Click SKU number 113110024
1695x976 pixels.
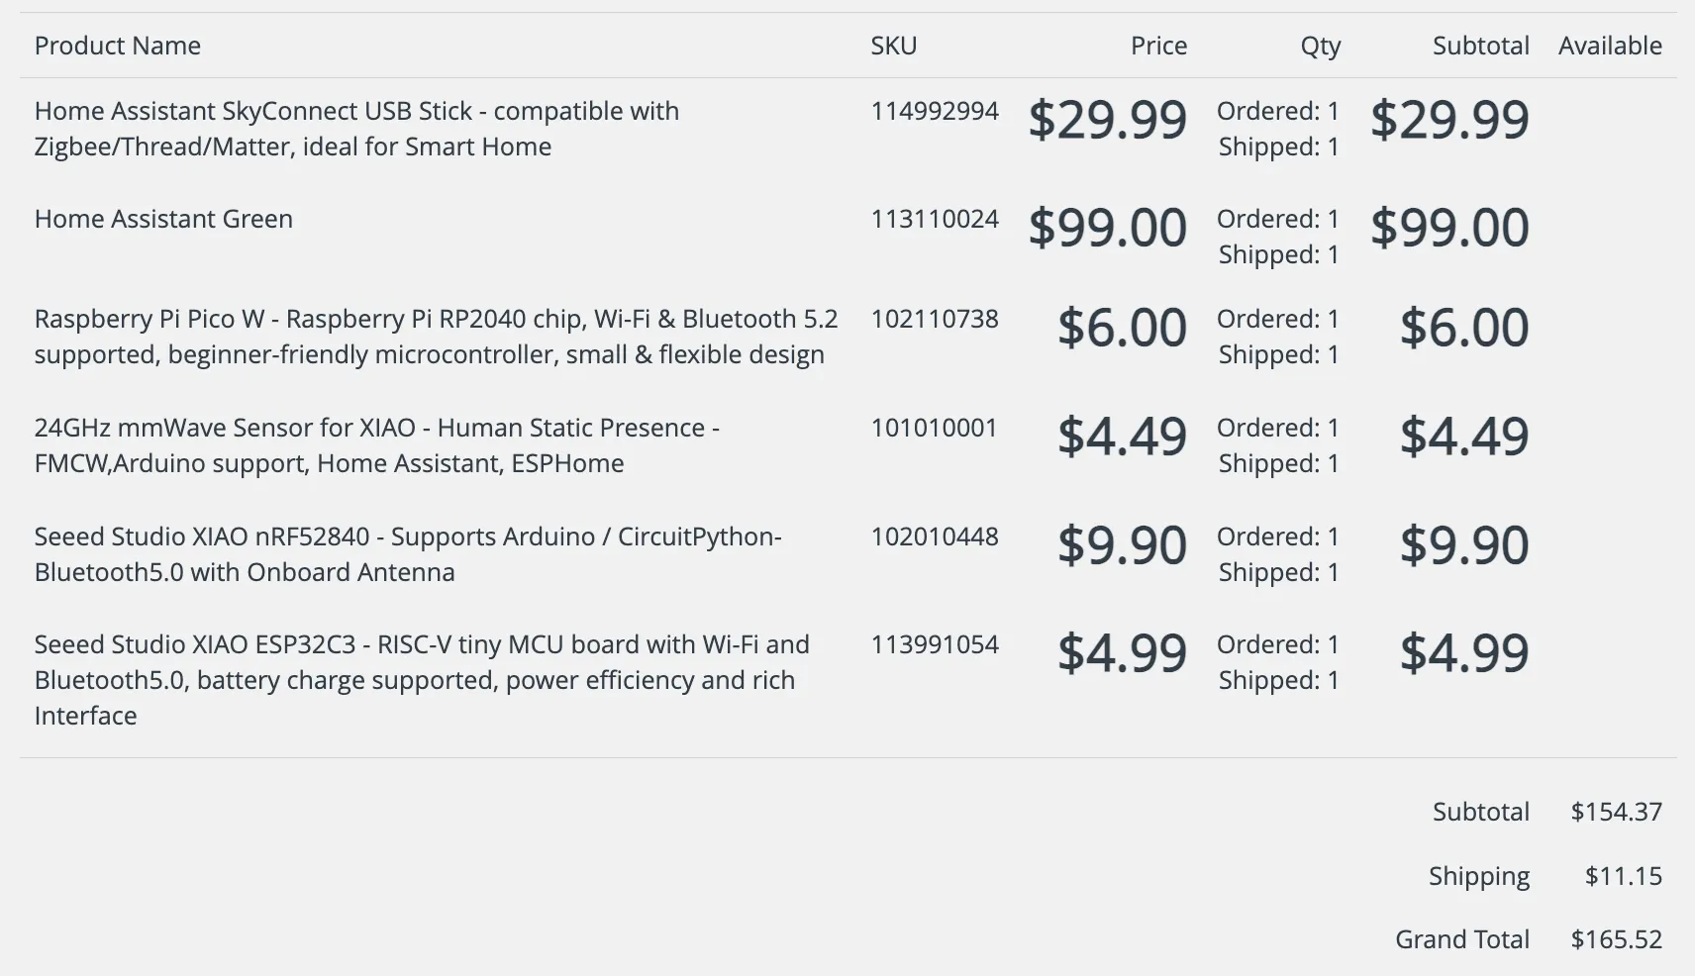click(935, 219)
